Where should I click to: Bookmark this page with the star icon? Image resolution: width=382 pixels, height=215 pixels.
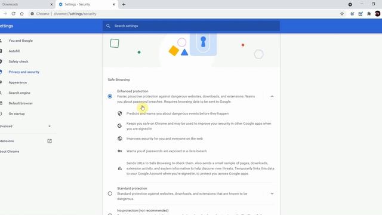click(x=342, y=14)
